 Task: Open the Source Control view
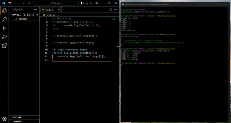click(4, 28)
